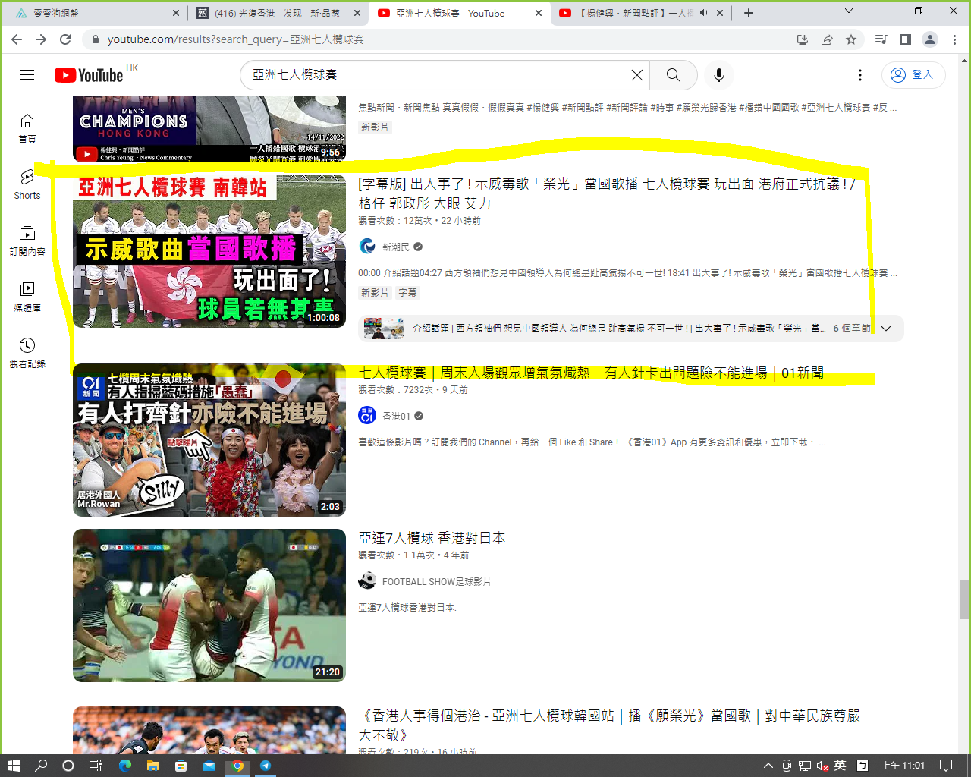Image resolution: width=971 pixels, height=777 pixels.
Task: Click the page vertical scrollbar thumb
Action: [x=964, y=599]
